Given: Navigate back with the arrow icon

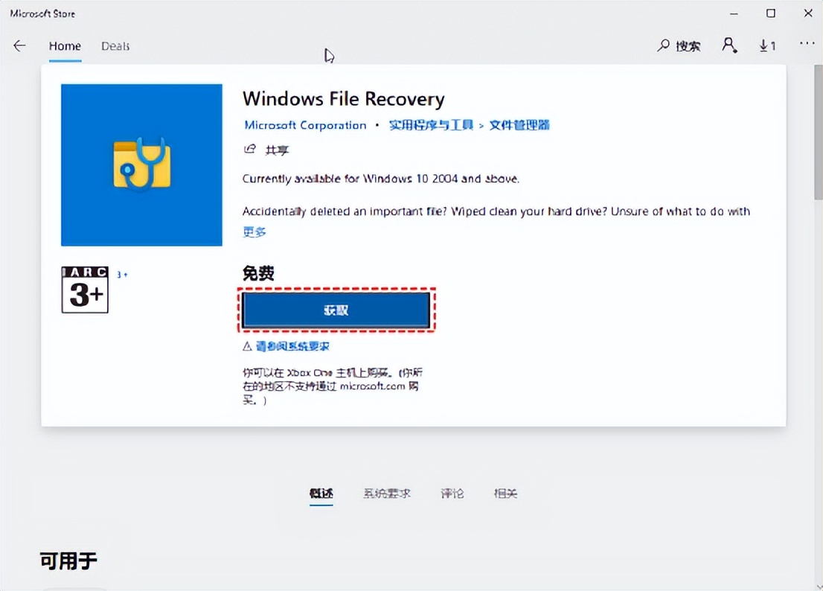Looking at the screenshot, I should 19,45.
